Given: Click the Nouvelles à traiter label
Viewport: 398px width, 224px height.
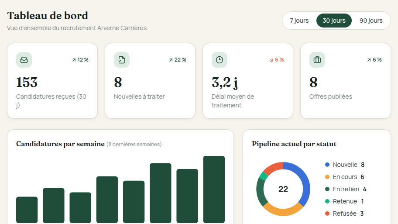Looking at the screenshot, I should pos(139,96).
